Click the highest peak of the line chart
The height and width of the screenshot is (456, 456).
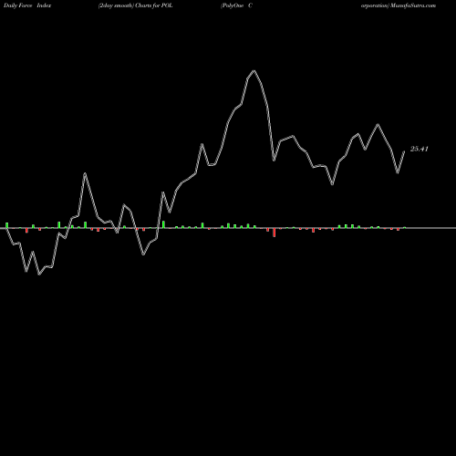(254, 71)
